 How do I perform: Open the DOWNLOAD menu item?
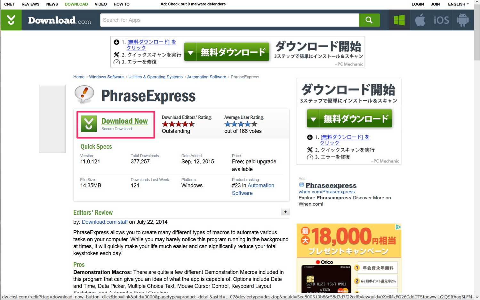76,4
